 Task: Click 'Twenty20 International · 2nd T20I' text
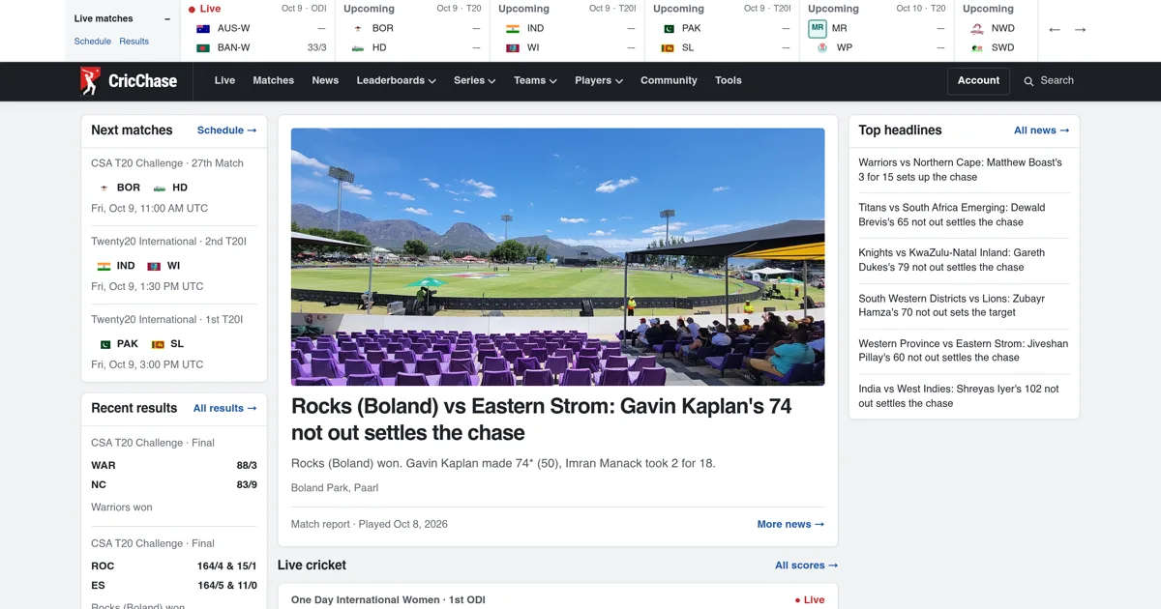click(169, 242)
